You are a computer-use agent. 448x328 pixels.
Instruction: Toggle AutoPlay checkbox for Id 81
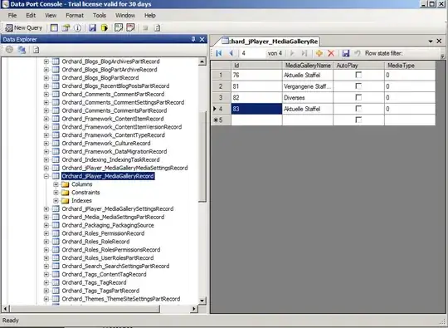point(358,86)
